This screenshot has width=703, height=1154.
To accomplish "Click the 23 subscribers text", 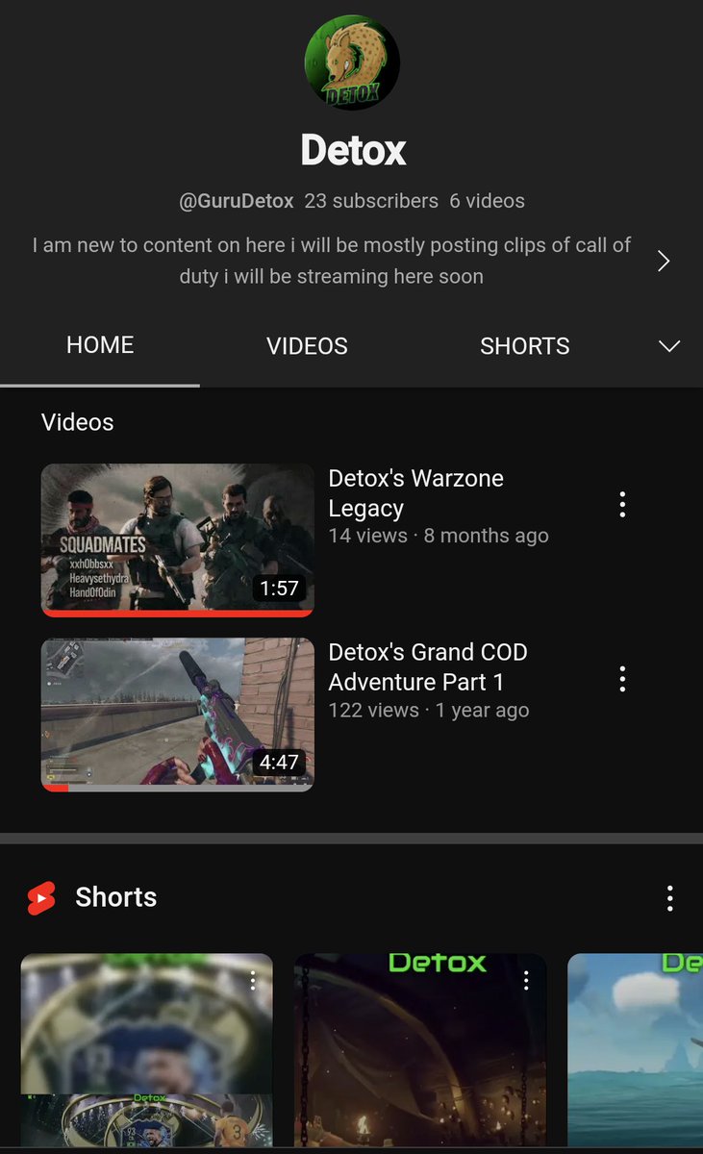I will pos(371,201).
